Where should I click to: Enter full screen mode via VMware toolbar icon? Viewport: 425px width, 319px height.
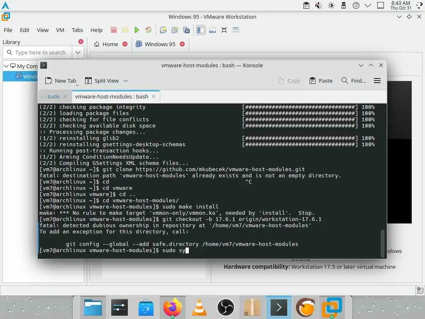click(224, 30)
